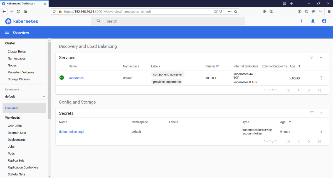Create new resource with plus icon
Image resolution: width=333 pixels, height=180 pixels.
302,21
